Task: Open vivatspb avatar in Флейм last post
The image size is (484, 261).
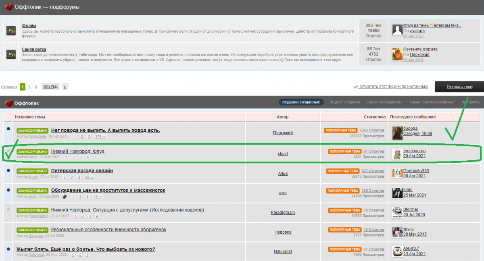Action: tap(397, 30)
